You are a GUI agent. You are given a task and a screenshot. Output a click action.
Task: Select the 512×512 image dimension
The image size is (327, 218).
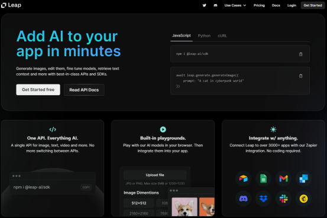(x=139, y=203)
